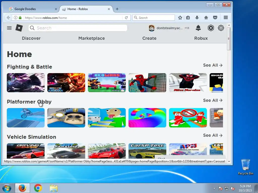Image resolution: width=258 pixels, height=193 pixels.
Task: Open the red sports car game thumbnail
Action: (x=107, y=151)
